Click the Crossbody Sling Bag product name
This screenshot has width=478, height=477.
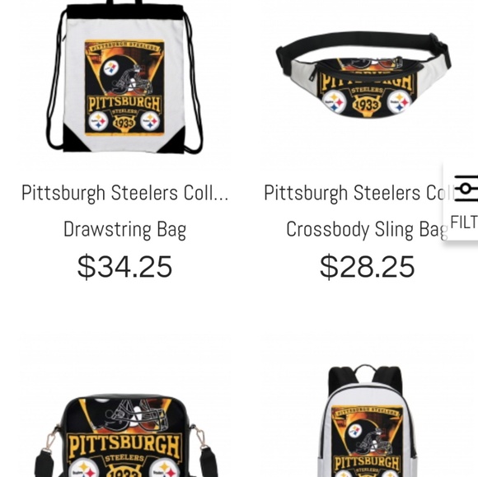coord(367,230)
